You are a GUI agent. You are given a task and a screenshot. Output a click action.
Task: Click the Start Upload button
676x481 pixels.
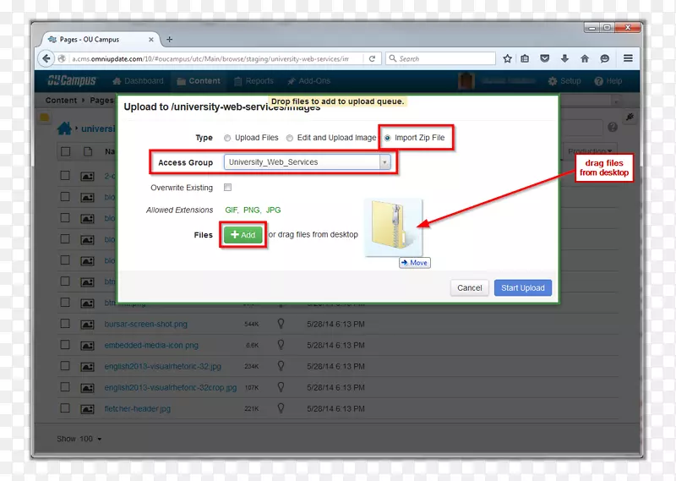pos(522,287)
